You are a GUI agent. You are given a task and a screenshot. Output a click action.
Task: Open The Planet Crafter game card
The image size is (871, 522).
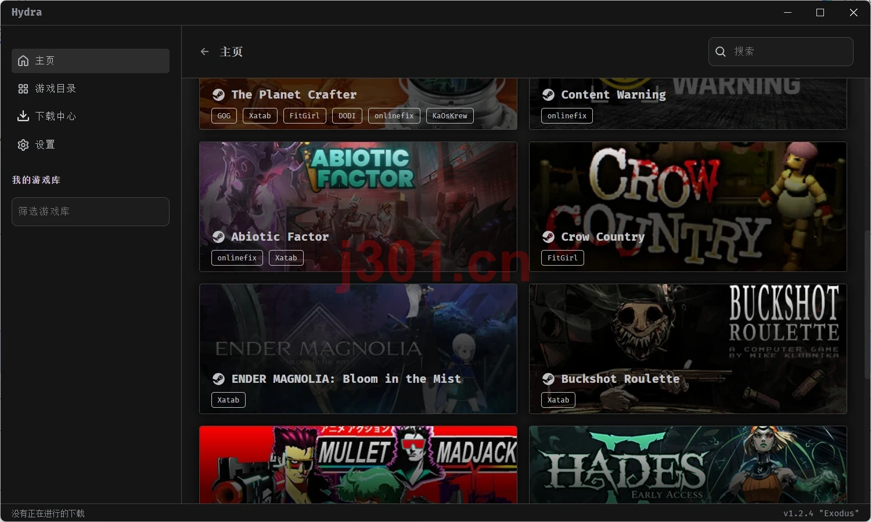click(358, 104)
